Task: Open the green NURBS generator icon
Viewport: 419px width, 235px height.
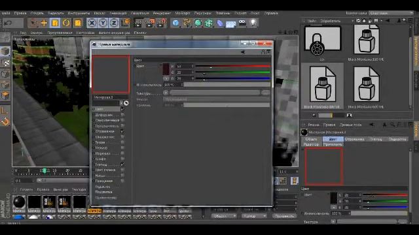Action: (x=198, y=23)
